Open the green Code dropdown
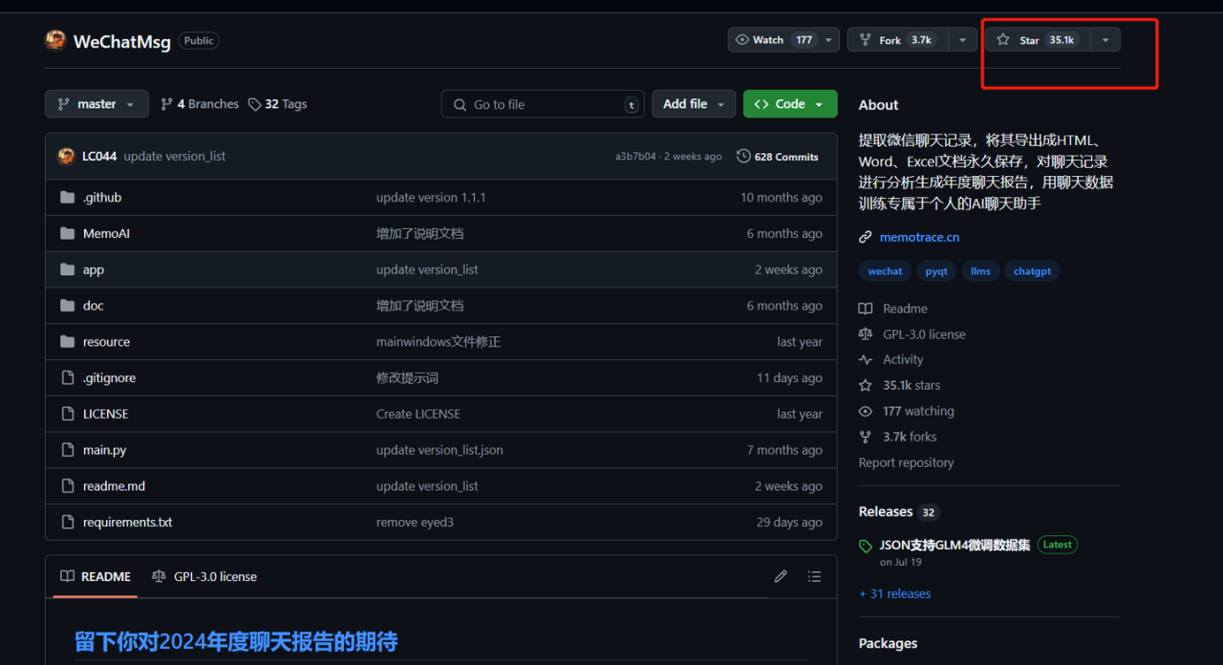This screenshot has width=1223, height=665. (x=790, y=104)
